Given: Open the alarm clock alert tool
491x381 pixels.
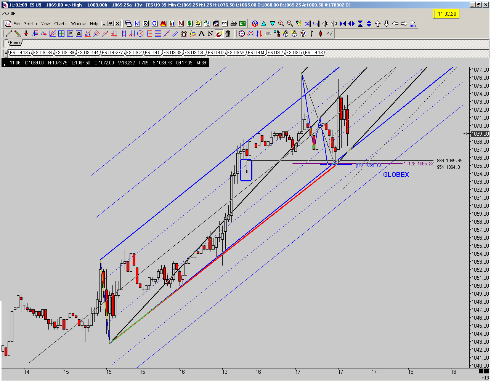Looking at the screenshot, I should [184, 34].
